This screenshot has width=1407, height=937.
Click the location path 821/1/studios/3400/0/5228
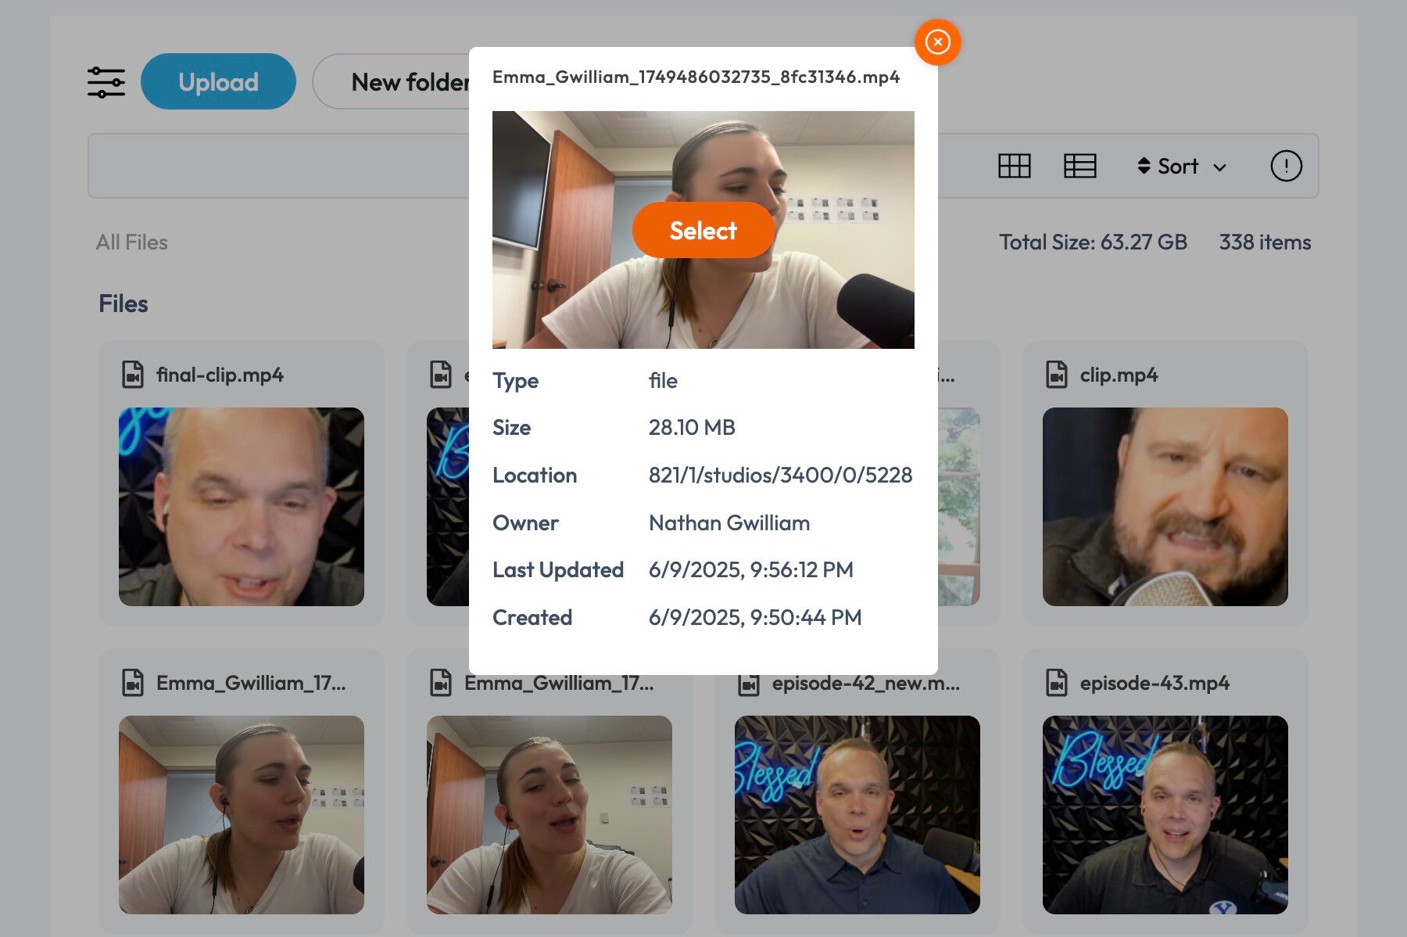780,476
